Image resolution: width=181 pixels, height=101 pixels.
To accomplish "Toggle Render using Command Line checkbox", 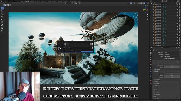I will [x=59, y=48].
